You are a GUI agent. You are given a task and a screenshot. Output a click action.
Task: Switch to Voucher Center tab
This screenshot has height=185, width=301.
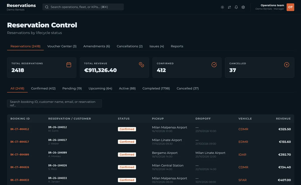62,46
